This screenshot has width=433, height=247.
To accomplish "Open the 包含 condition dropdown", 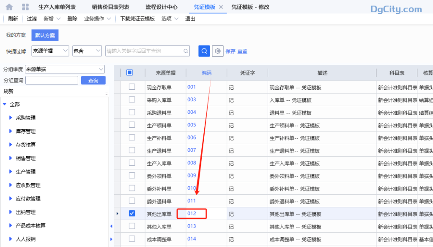I will click(x=88, y=51).
